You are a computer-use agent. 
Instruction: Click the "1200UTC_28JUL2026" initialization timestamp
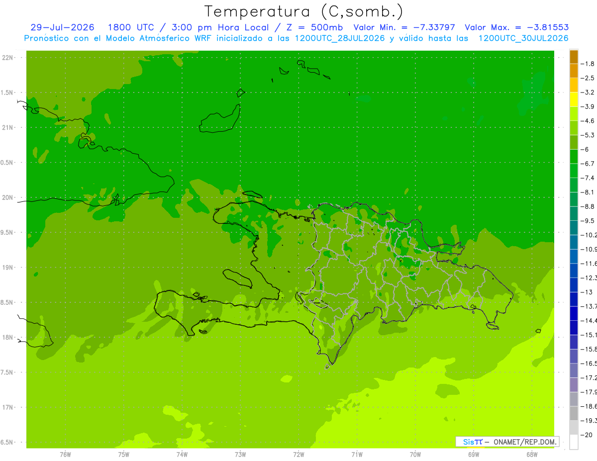[340, 38]
